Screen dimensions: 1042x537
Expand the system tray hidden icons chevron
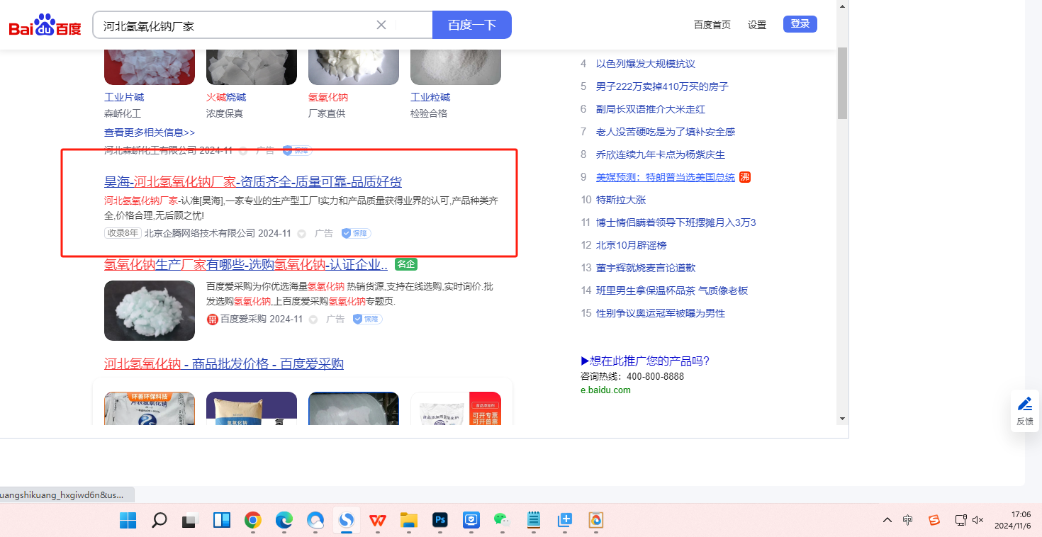pyautogui.click(x=887, y=520)
